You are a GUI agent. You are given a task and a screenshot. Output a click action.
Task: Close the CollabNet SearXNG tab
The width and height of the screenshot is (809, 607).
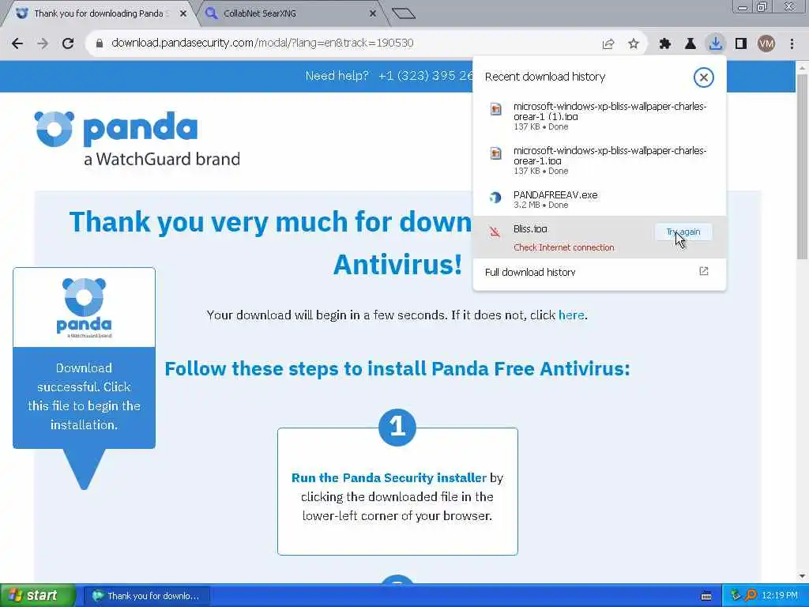pyautogui.click(x=373, y=13)
